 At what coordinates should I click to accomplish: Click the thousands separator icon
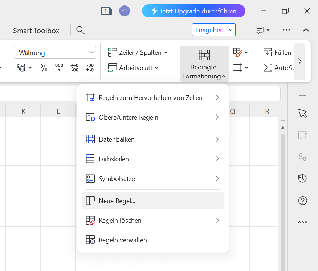[59, 68]
